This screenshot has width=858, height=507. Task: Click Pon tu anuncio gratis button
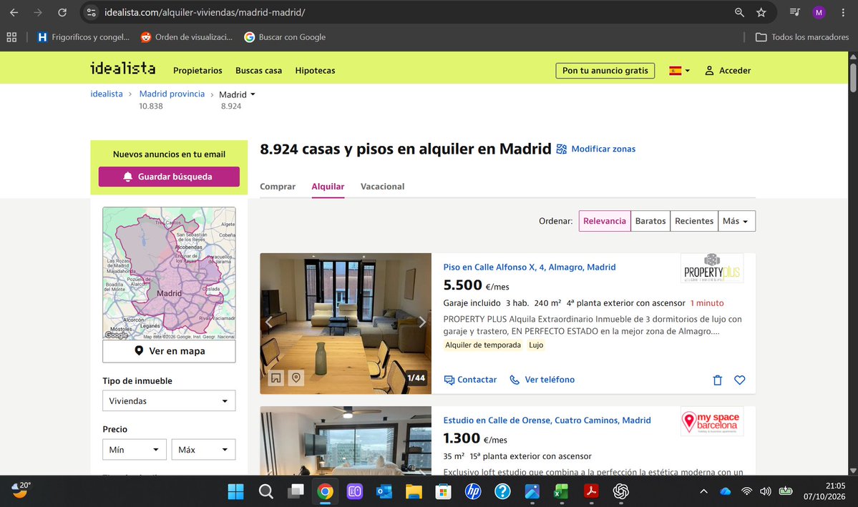point(605,71)
